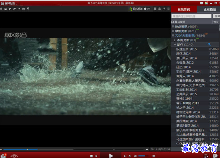
Task: Expand the 最新更新 (821) category
Action: point(173,31)
